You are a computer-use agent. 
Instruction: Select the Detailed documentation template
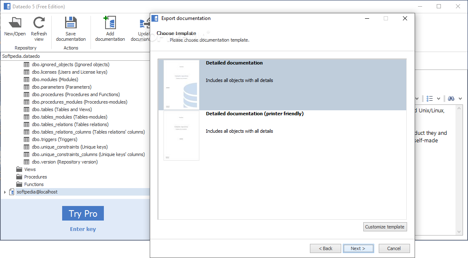(282, 85)
